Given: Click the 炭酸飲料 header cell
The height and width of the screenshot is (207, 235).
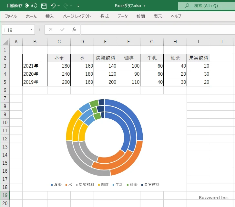Looking at the screenshot, I should (x=105, y=58).
